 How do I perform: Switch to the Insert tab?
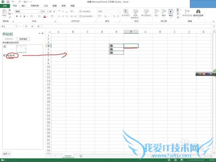24,6
